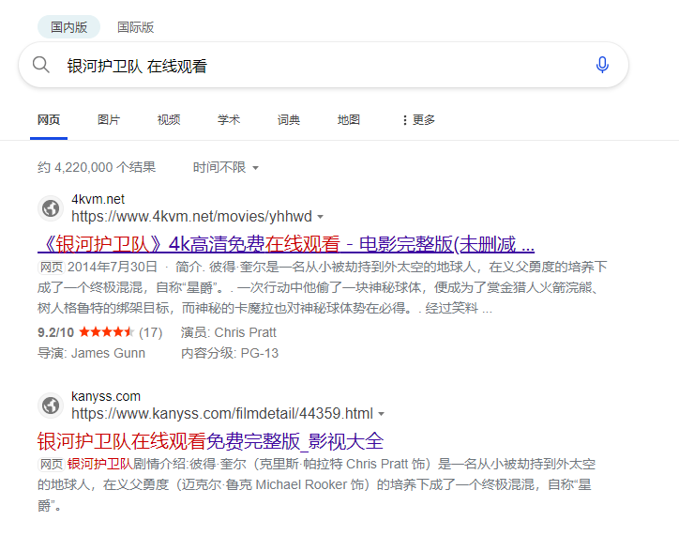Open the 词典 tab
This screenshot has height=536, width=679.
point(289,120)
